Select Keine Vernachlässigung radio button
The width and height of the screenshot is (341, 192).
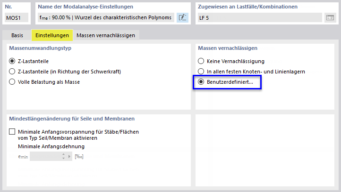coord(201,61)
